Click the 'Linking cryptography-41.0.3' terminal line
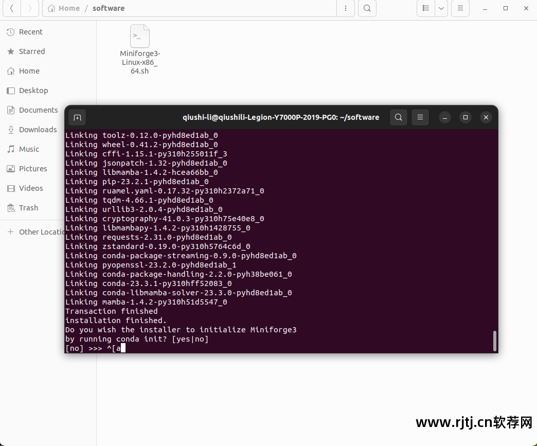Image resolution: width=537 pixels, height=446 pixels. coord(165,219)
